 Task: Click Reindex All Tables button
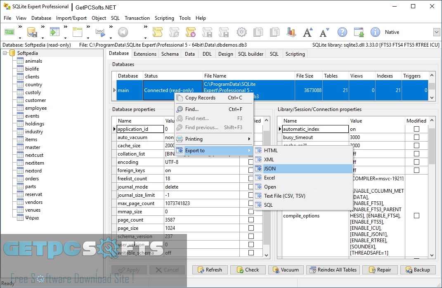333,270
